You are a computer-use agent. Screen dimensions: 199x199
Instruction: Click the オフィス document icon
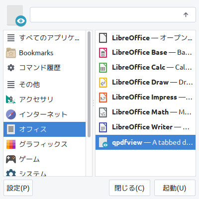pyautogui.click(x=11, y=129)
